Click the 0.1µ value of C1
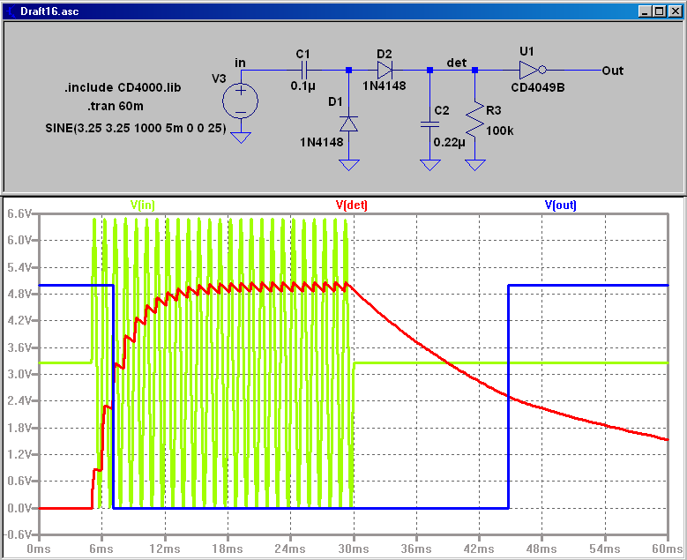This screenshot has width=687, height=560. click(302, 86)
